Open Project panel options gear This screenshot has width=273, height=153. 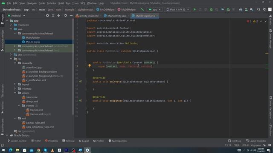(66, 16)
